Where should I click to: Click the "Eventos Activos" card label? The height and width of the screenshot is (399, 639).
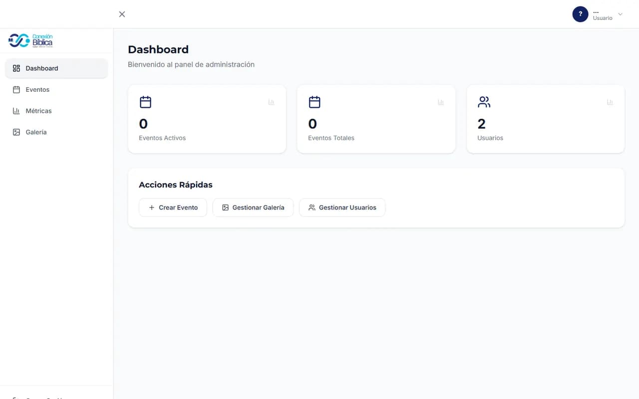point(162,138)
